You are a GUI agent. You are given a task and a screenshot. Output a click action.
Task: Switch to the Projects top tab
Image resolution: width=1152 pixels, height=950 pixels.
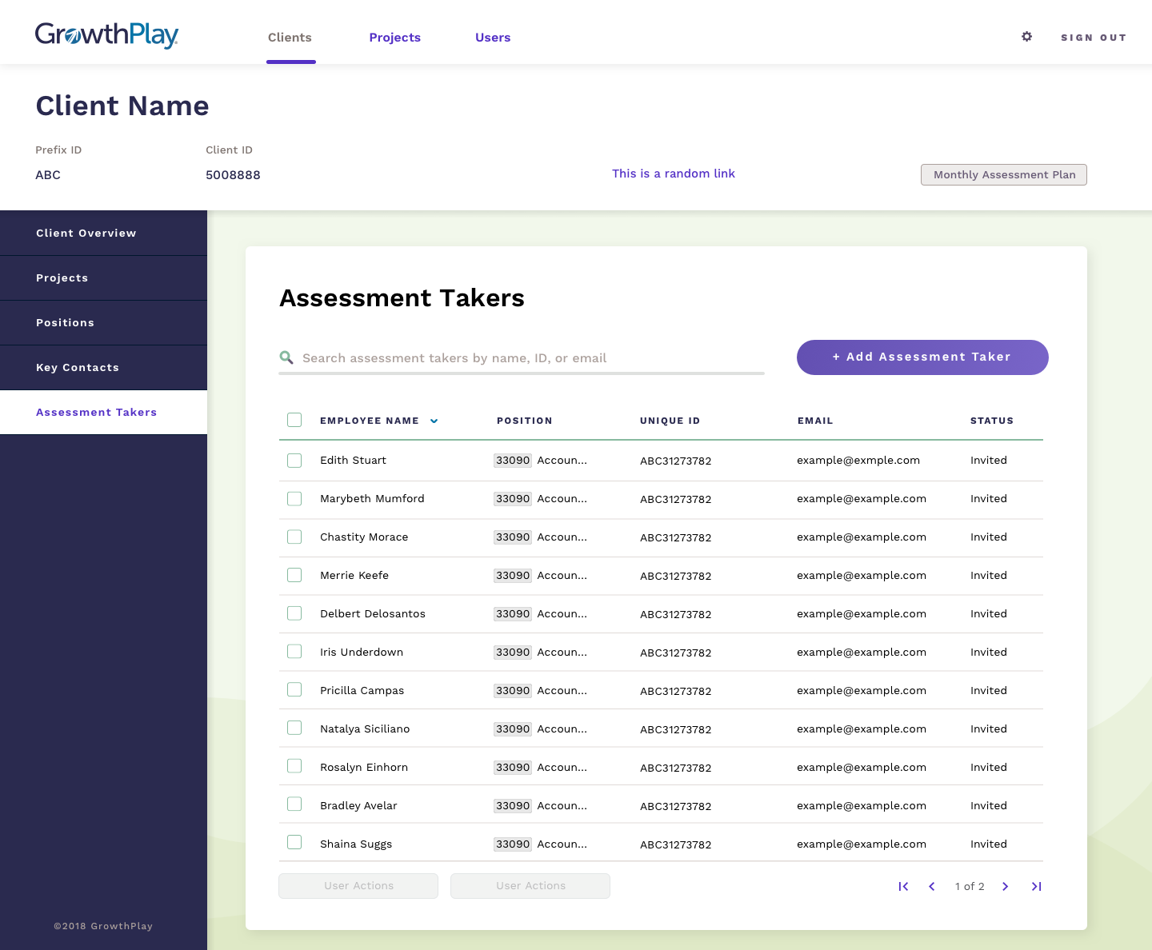(394, 38)
